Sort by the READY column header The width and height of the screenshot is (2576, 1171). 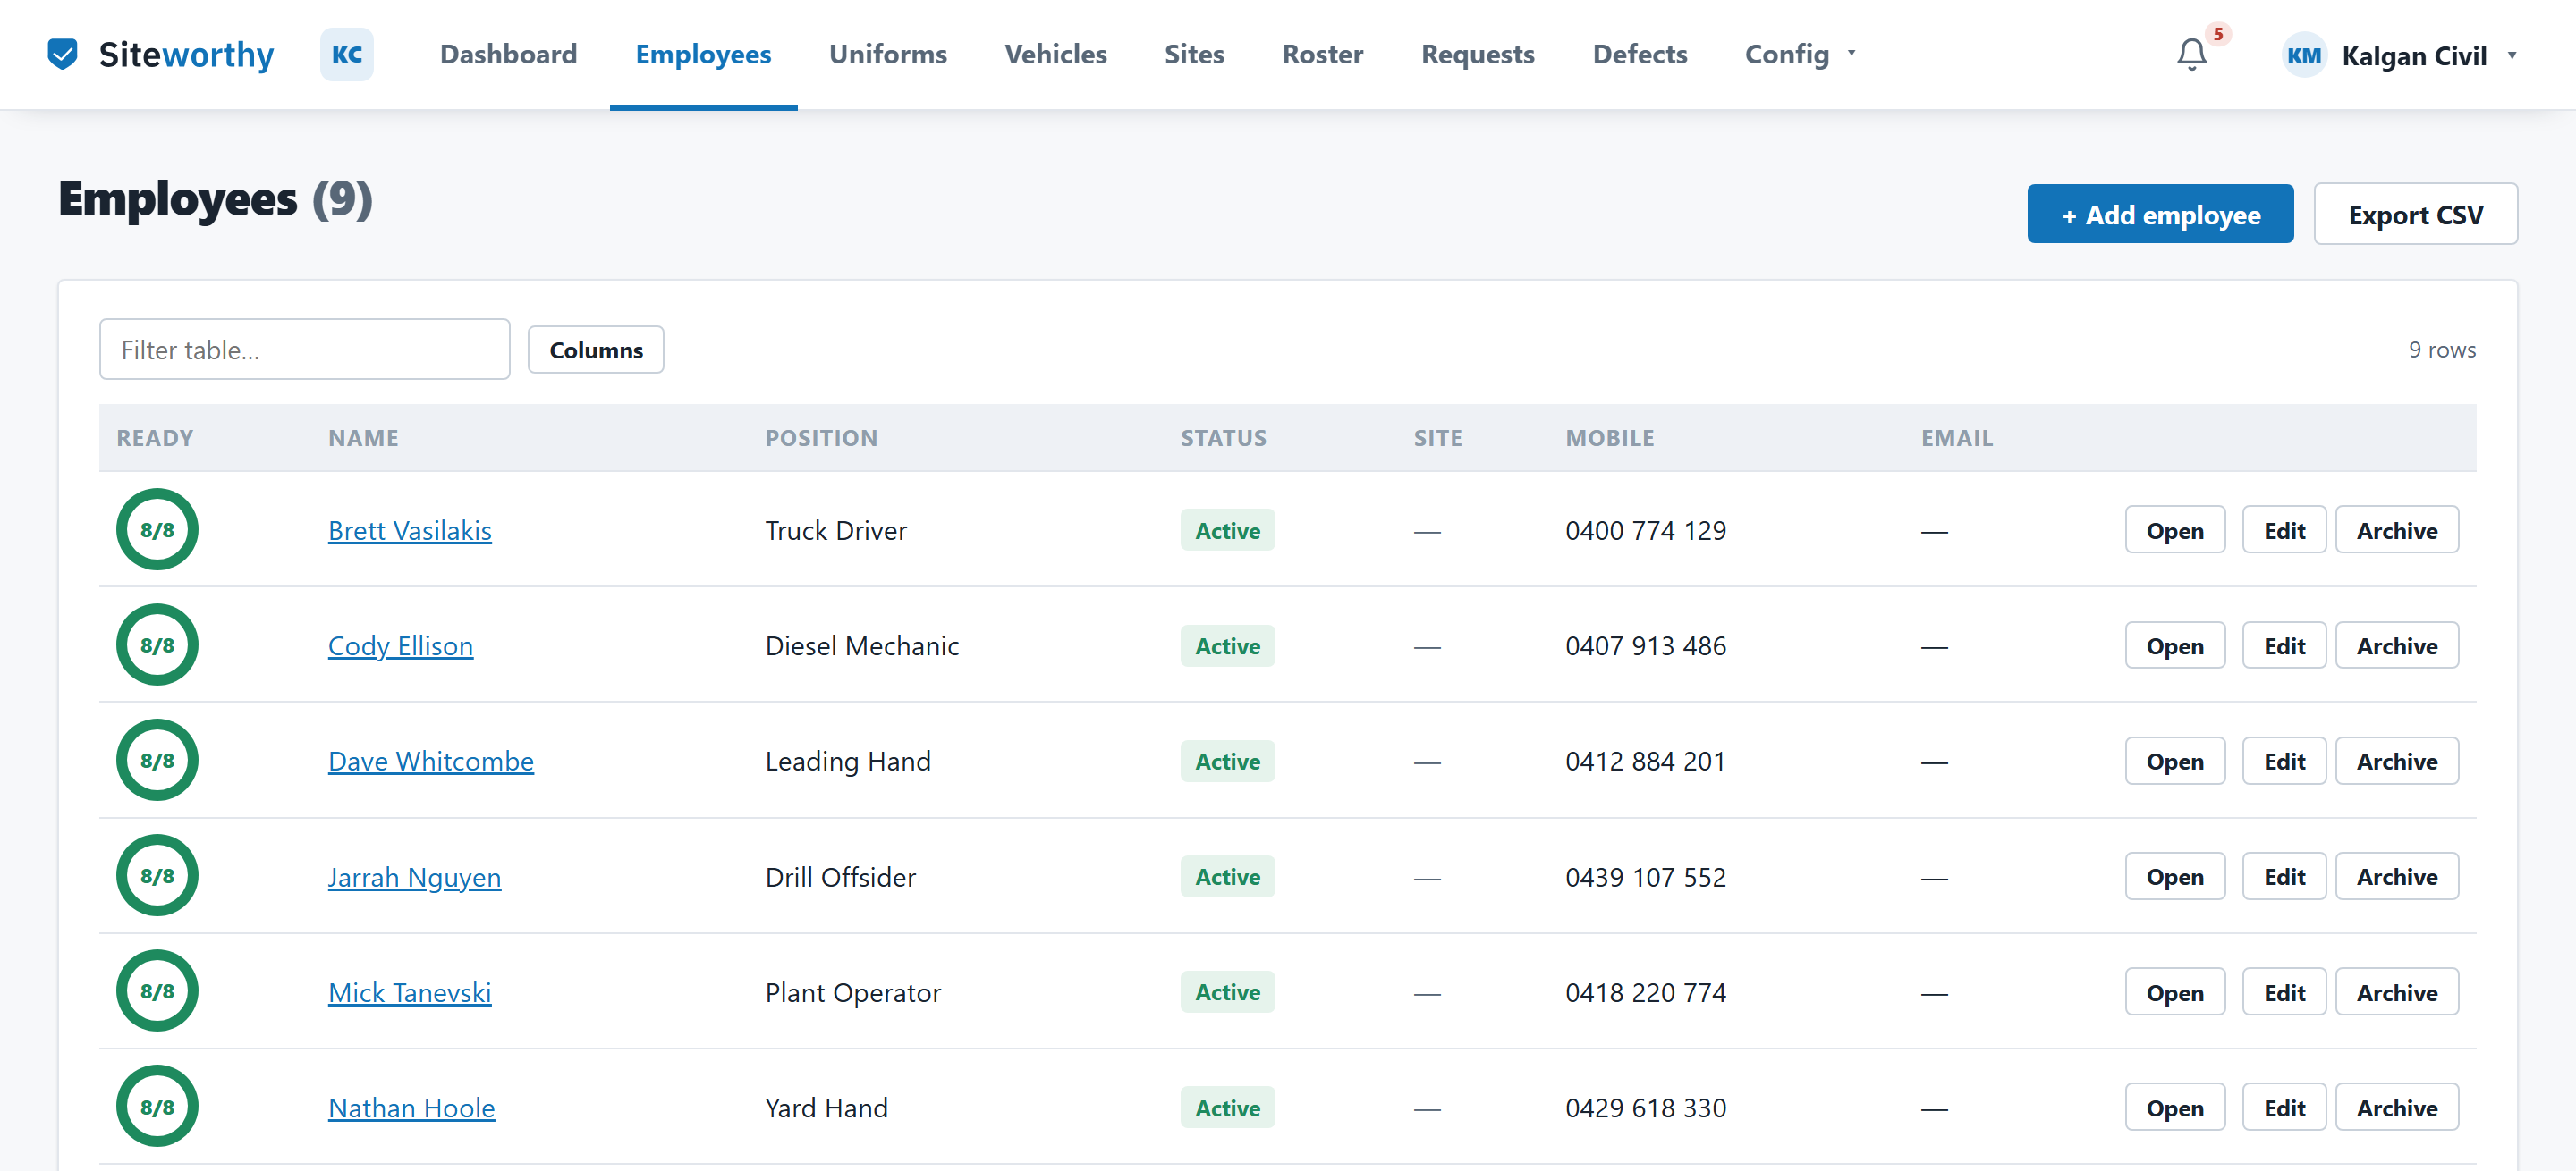tap(155, 438)
